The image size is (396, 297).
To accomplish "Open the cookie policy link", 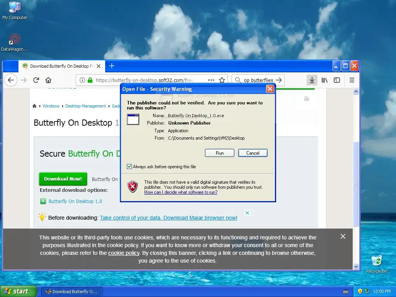I will (124, 253).
